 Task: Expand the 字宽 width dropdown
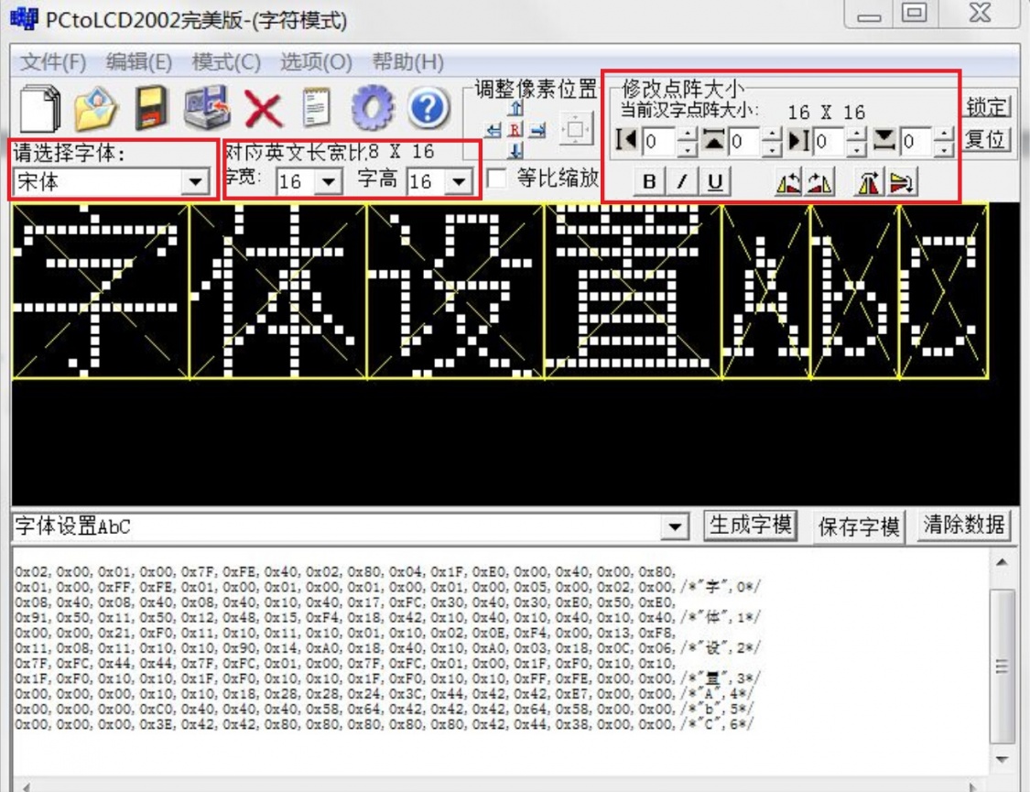[328, 182]
